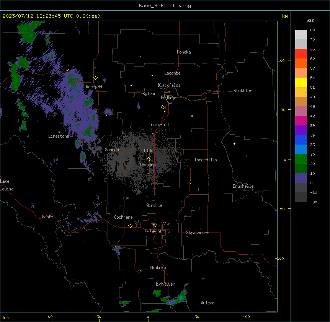This screenshot has height=322, width=330.
Task: Click the Strathmore town label
Action: [198, 233]
